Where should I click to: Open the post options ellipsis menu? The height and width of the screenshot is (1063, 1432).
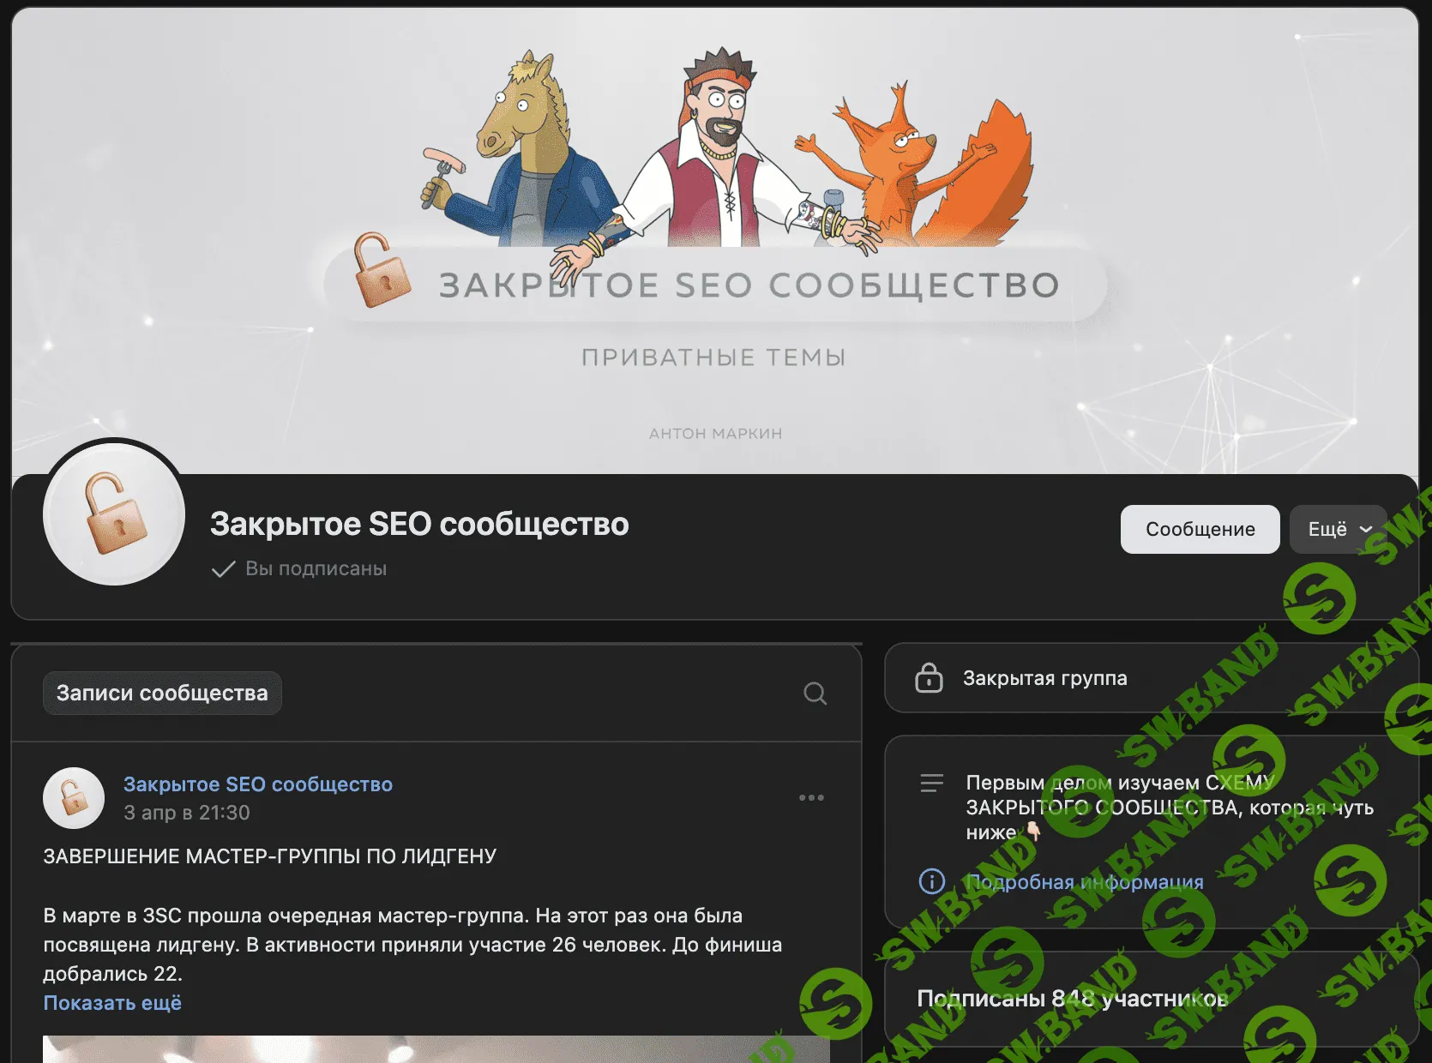[811, 797]
